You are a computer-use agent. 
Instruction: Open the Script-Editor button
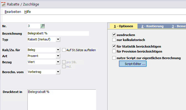click(133, 64)
